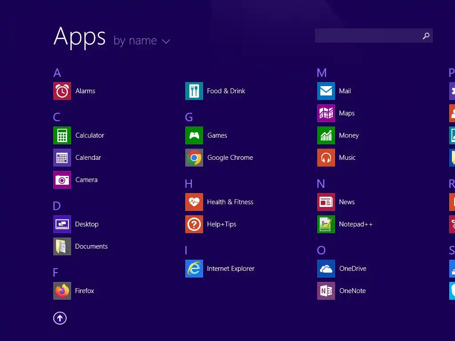Open the Money chart icon

326,135
